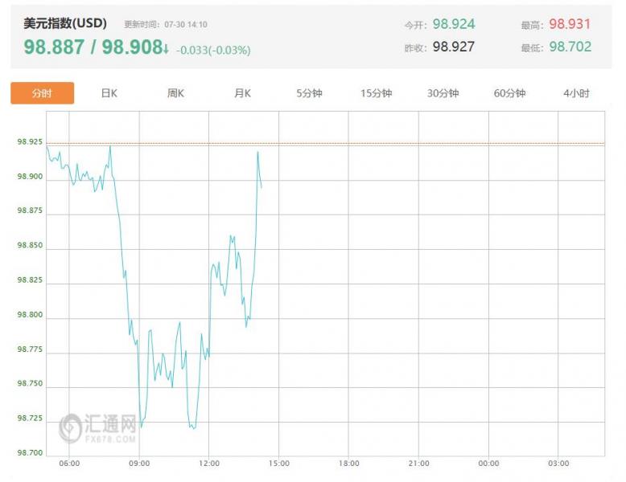
Task: Select the 4小时 interval tab
Action: (x=576, y=93)
